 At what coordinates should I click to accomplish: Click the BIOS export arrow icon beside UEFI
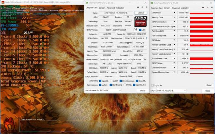coord(135,30)
